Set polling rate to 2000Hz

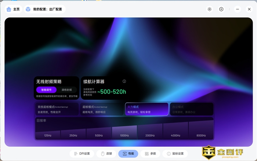(x=150, y=132)
